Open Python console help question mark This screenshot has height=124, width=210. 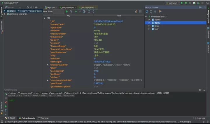6,110
